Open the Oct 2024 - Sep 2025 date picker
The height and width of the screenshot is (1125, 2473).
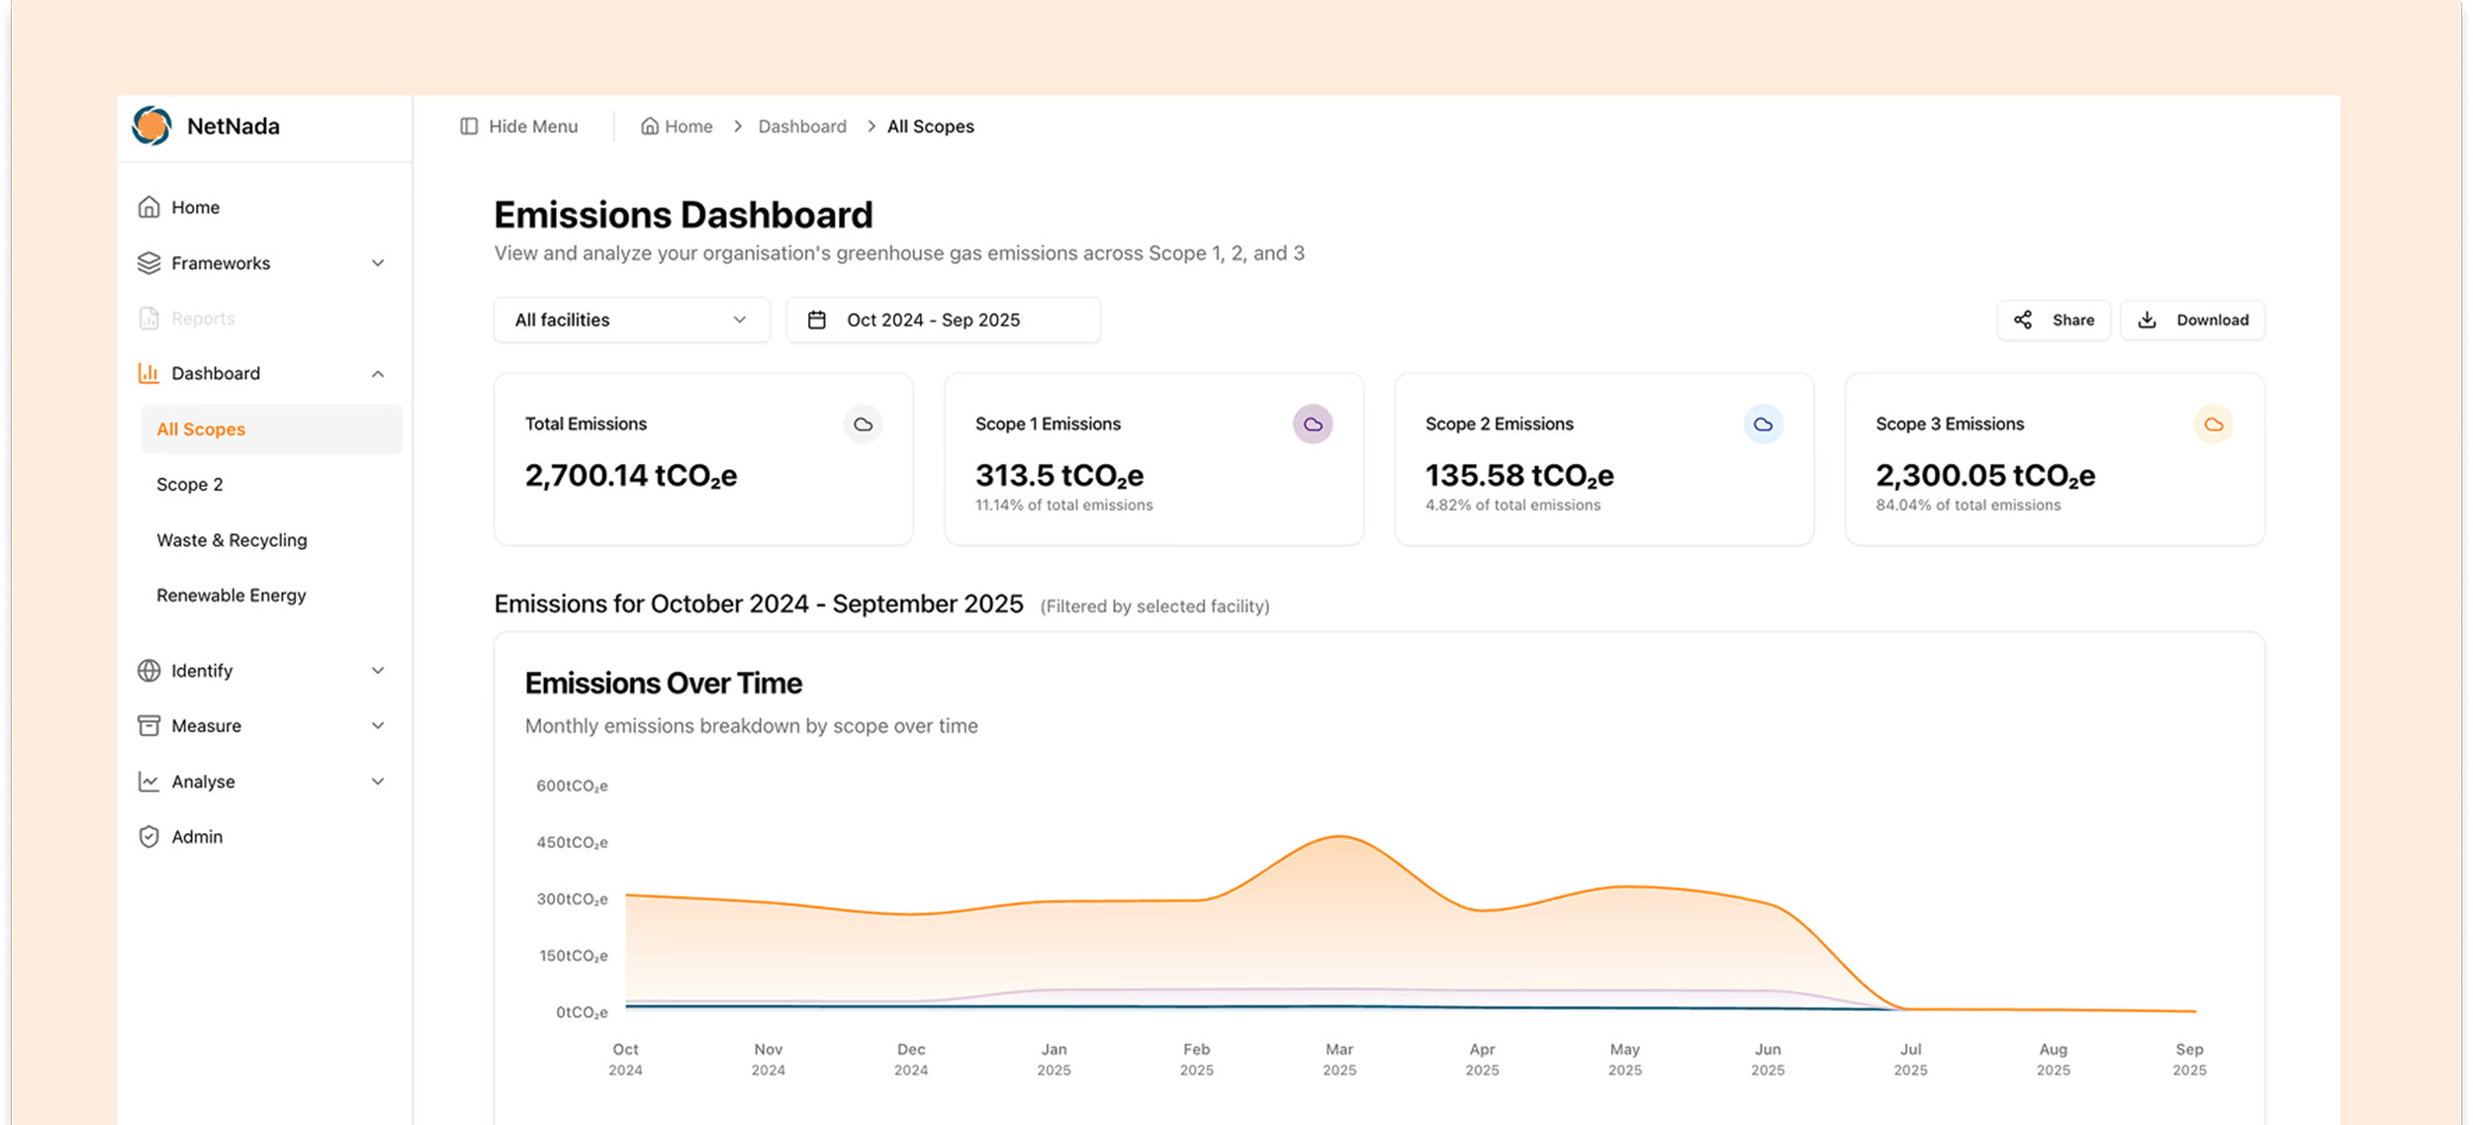pos(943,320)
